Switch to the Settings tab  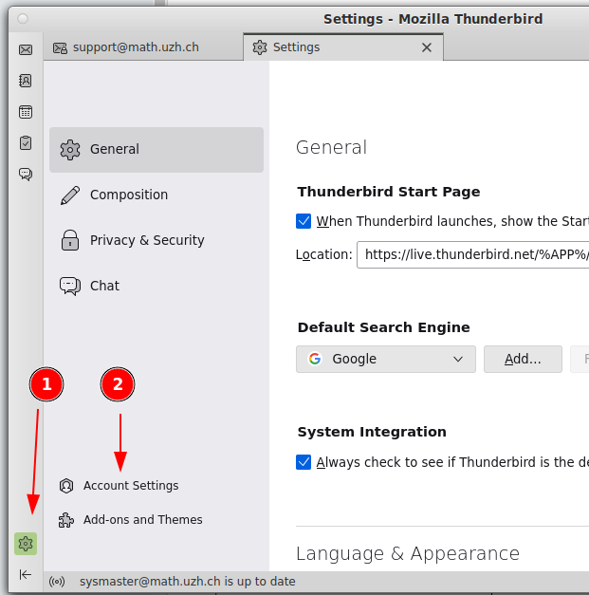point(343,47)
